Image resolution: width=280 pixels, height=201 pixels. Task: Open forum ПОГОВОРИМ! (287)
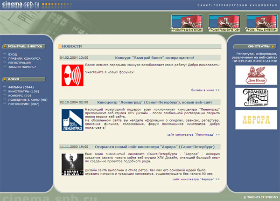point(24,104)
